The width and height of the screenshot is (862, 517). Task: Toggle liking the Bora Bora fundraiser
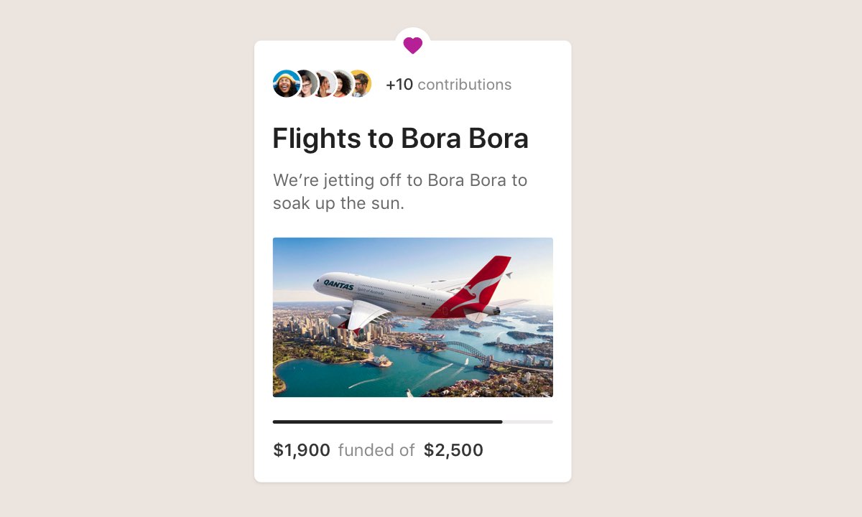[413, 44]
